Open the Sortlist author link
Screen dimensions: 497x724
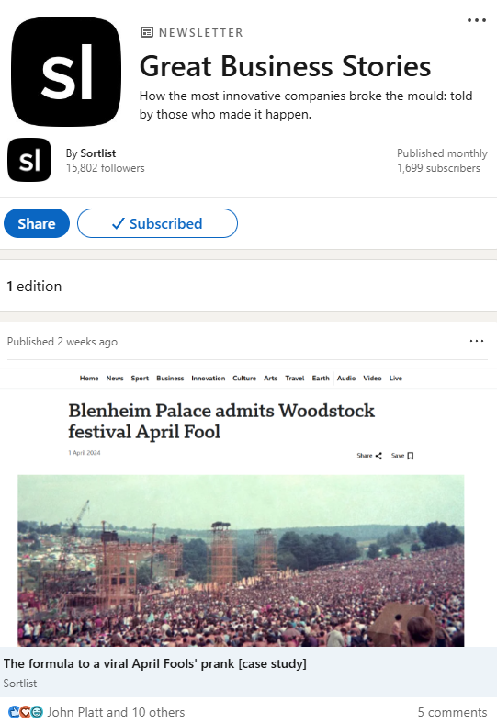click(x=97, y=153)
